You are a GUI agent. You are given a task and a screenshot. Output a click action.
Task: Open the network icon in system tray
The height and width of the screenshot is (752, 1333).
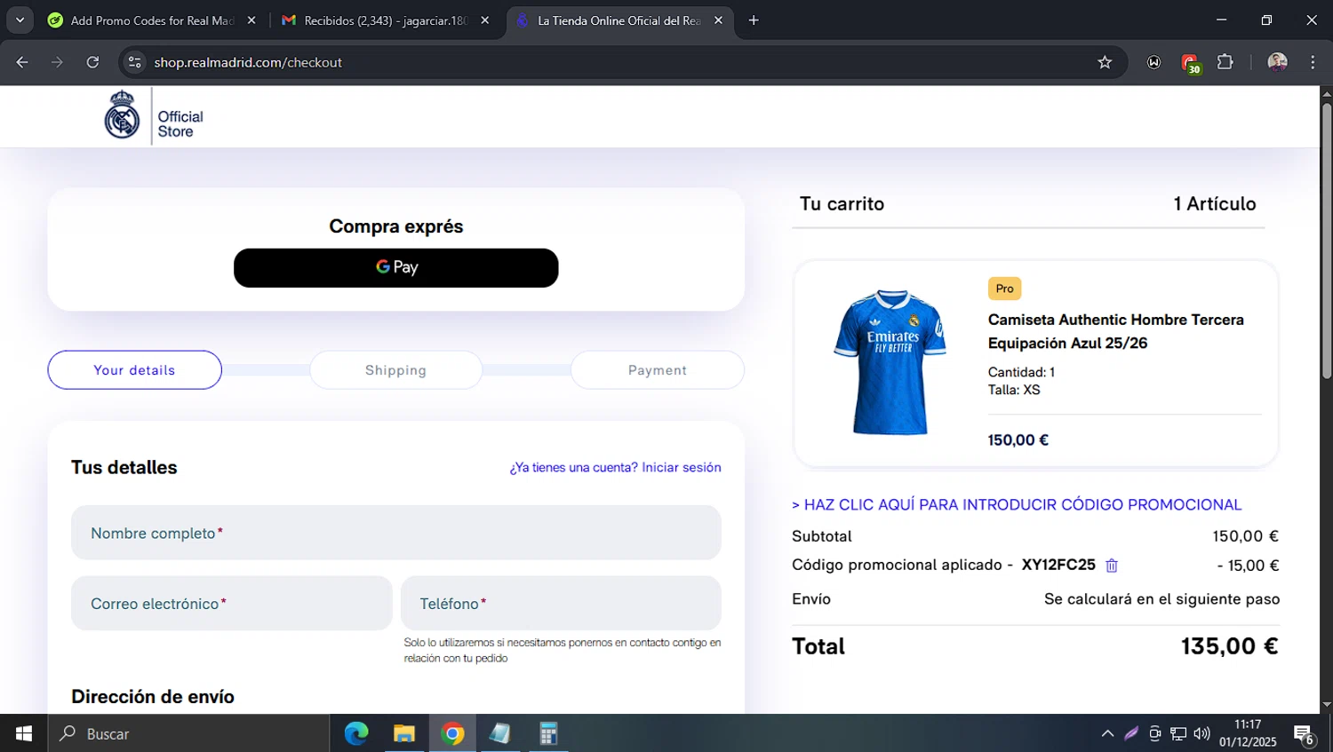[x=1178, y=734]
